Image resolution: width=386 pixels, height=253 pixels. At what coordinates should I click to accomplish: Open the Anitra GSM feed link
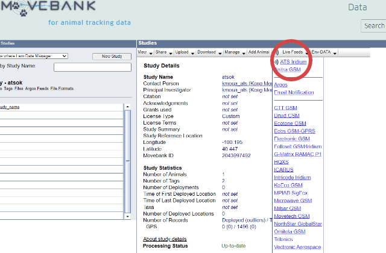(288, 70)
